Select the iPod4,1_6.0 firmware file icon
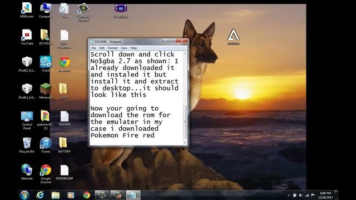356x200 pixels. tap(27, 91)
